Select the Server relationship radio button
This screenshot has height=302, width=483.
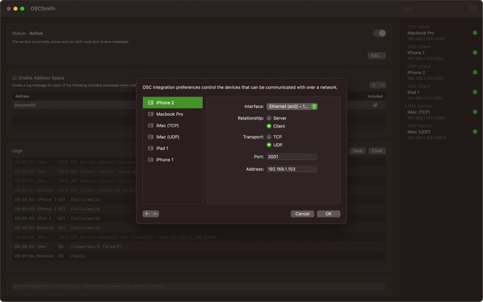click(269, 118)
